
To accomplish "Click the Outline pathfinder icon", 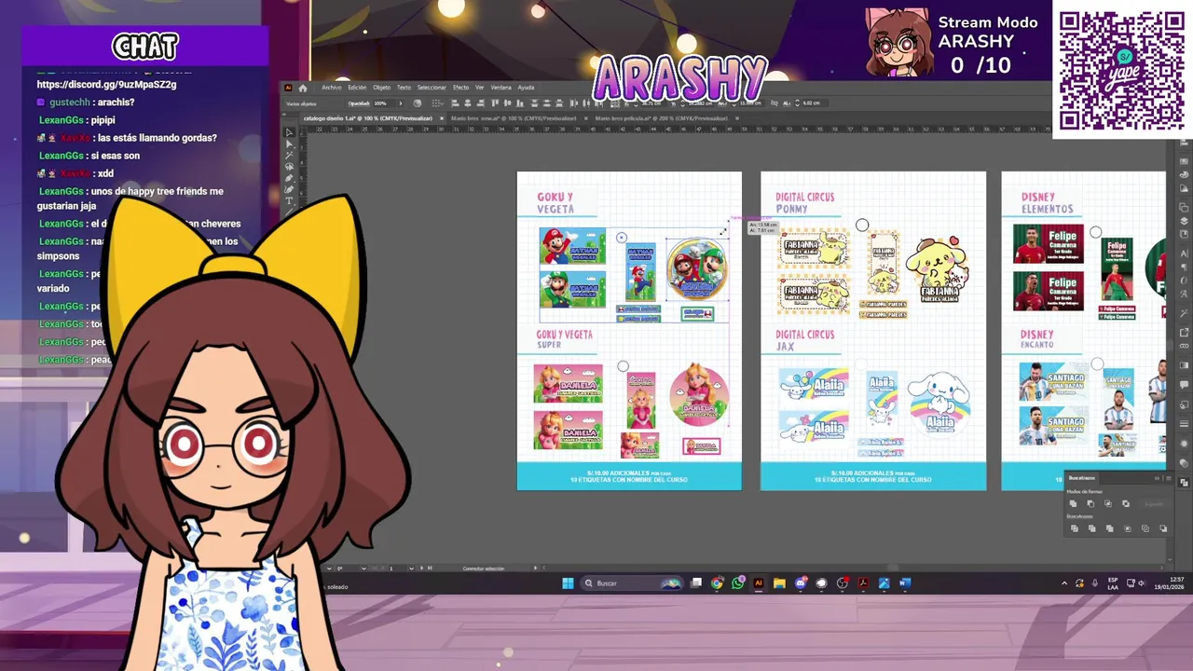I will click(1145, 528).
